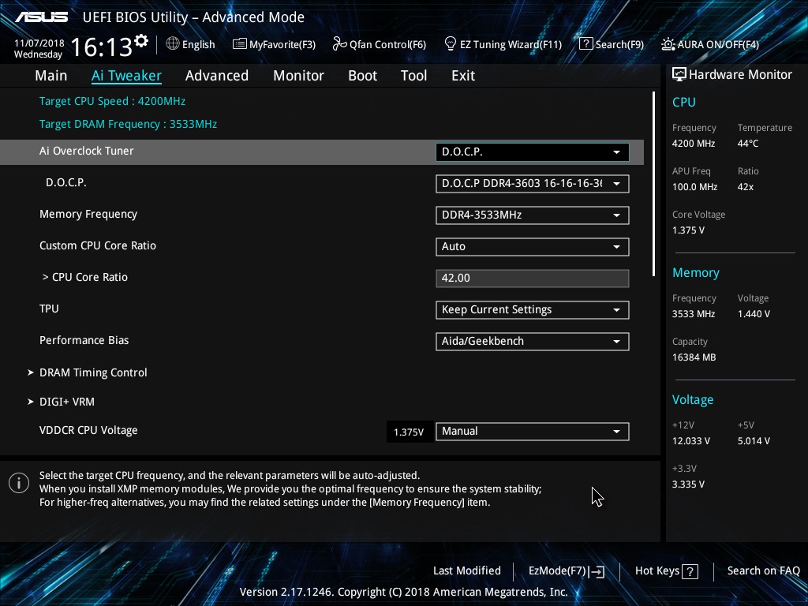
Task: Open the Advanced tab
Action: [x=217, y=76]
